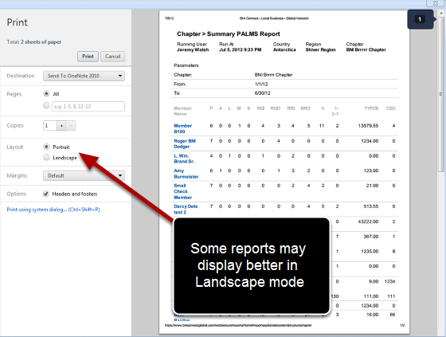
Task: Increase copies with the plus button
Action: (61, 126)
